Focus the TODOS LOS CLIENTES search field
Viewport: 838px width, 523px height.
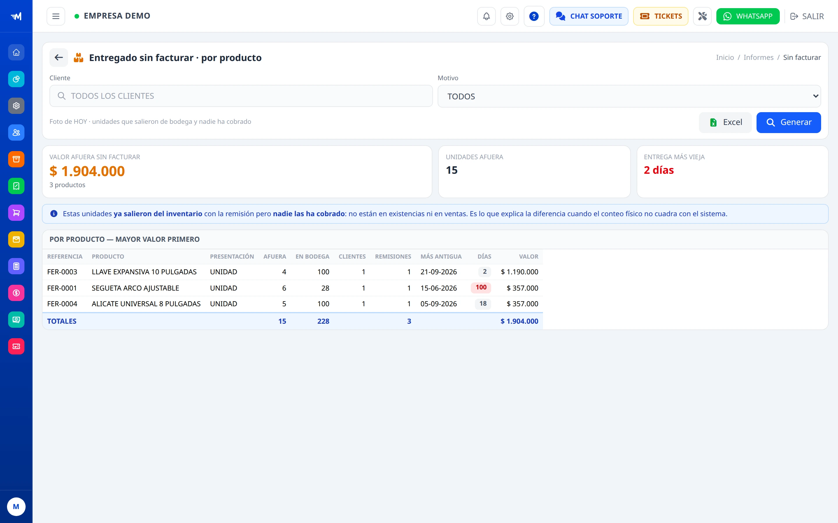[x=241, y=96]
